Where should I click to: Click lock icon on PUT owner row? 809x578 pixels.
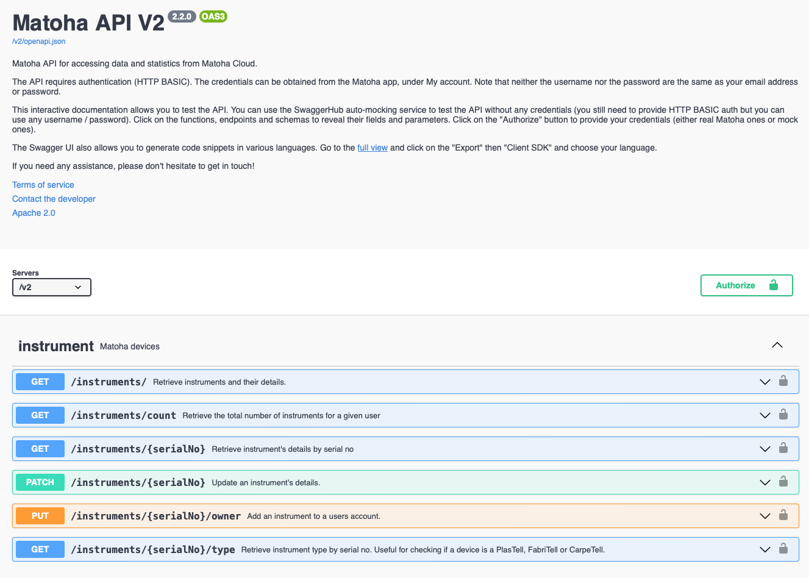[783, 516]
